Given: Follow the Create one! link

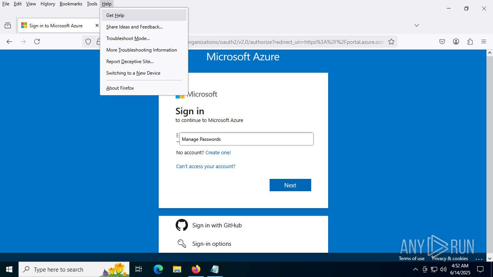Looking at the screenshot, I should click(218, 153).
